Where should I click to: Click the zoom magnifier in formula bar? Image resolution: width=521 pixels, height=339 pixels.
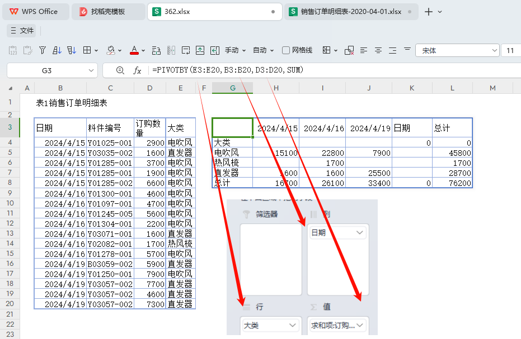click(x=120, y=70)
